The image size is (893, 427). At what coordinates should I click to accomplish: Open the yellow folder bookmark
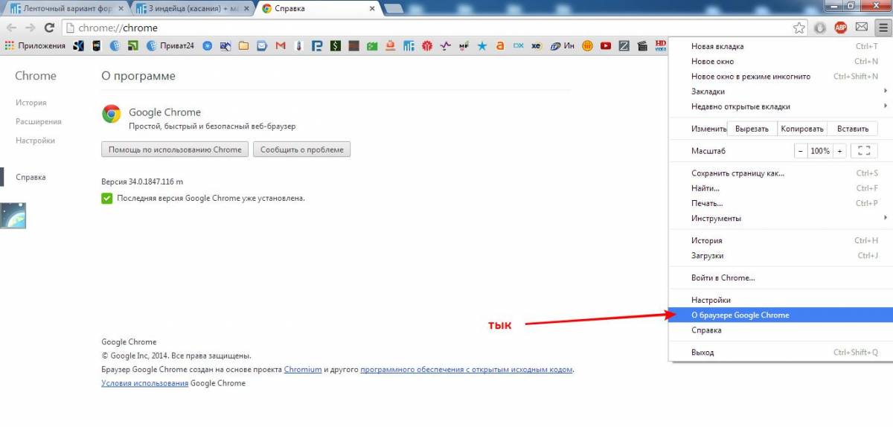[243, 45]
